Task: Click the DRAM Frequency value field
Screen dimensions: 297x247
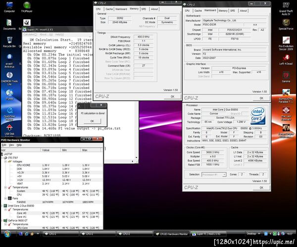Action: tap(144, 37)
